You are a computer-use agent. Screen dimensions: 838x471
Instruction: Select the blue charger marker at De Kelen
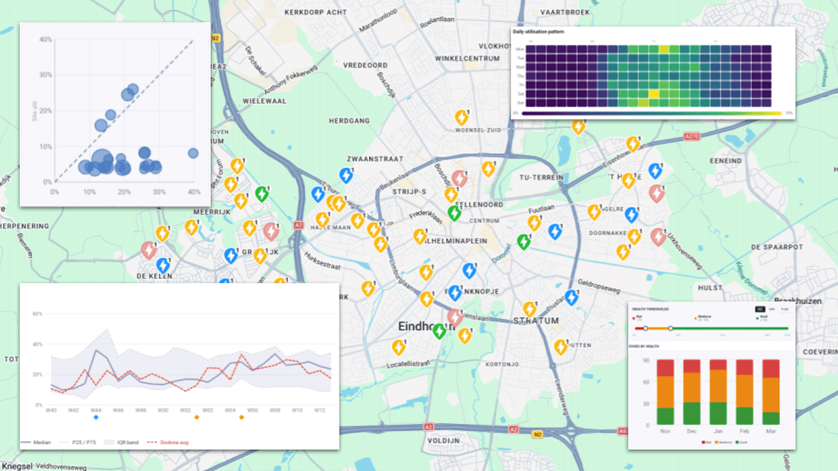coord(163,266)
